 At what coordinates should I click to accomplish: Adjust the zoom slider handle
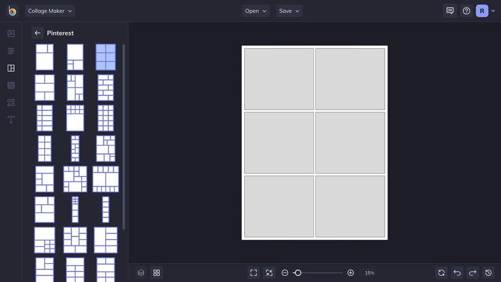pos(298,273)
